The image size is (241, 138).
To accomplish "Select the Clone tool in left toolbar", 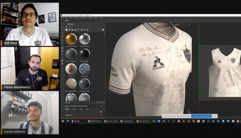I will [62, 40].
